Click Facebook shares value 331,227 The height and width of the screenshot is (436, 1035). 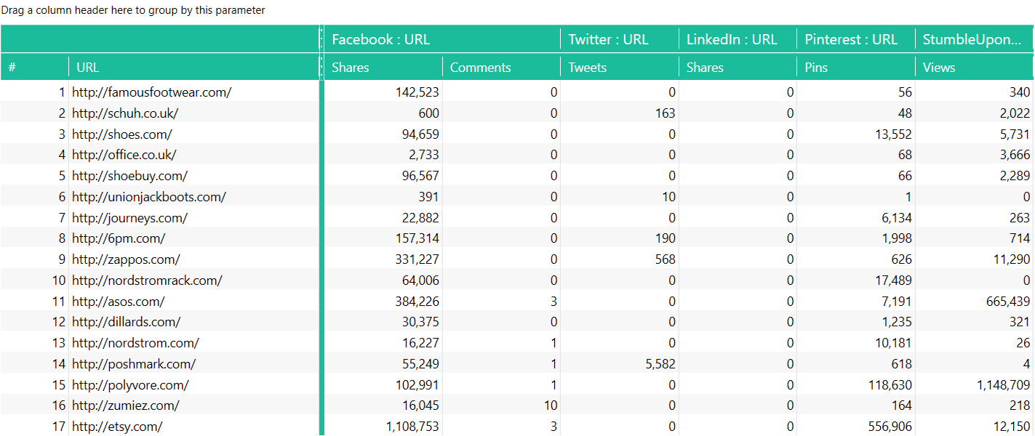click(383, 259)
